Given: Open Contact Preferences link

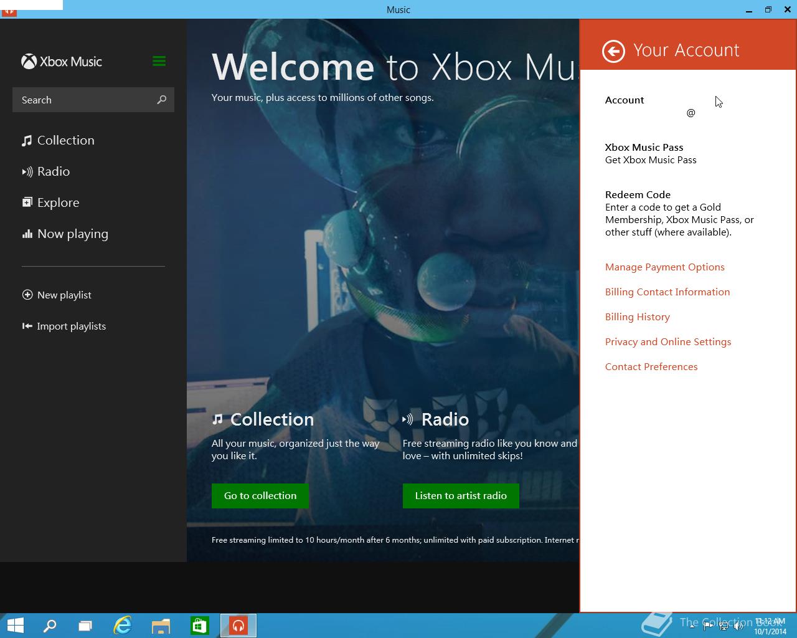Looking at the screenshot, I should coord(651,367).
